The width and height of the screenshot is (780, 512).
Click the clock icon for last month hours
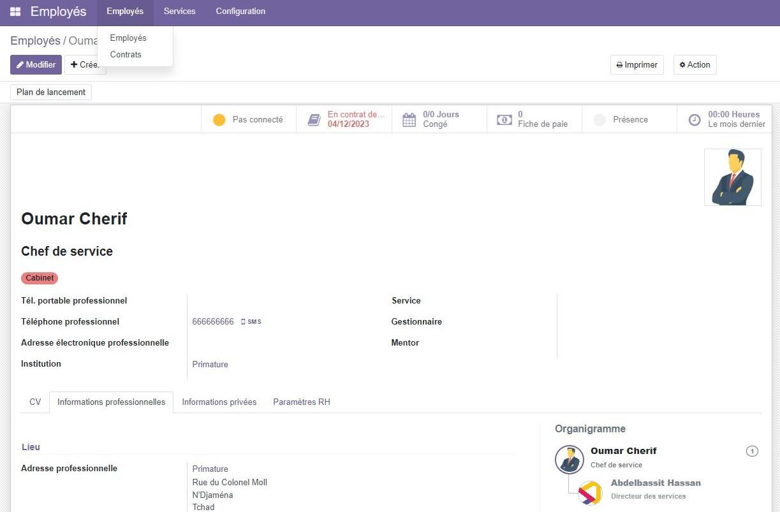[695, 120]
